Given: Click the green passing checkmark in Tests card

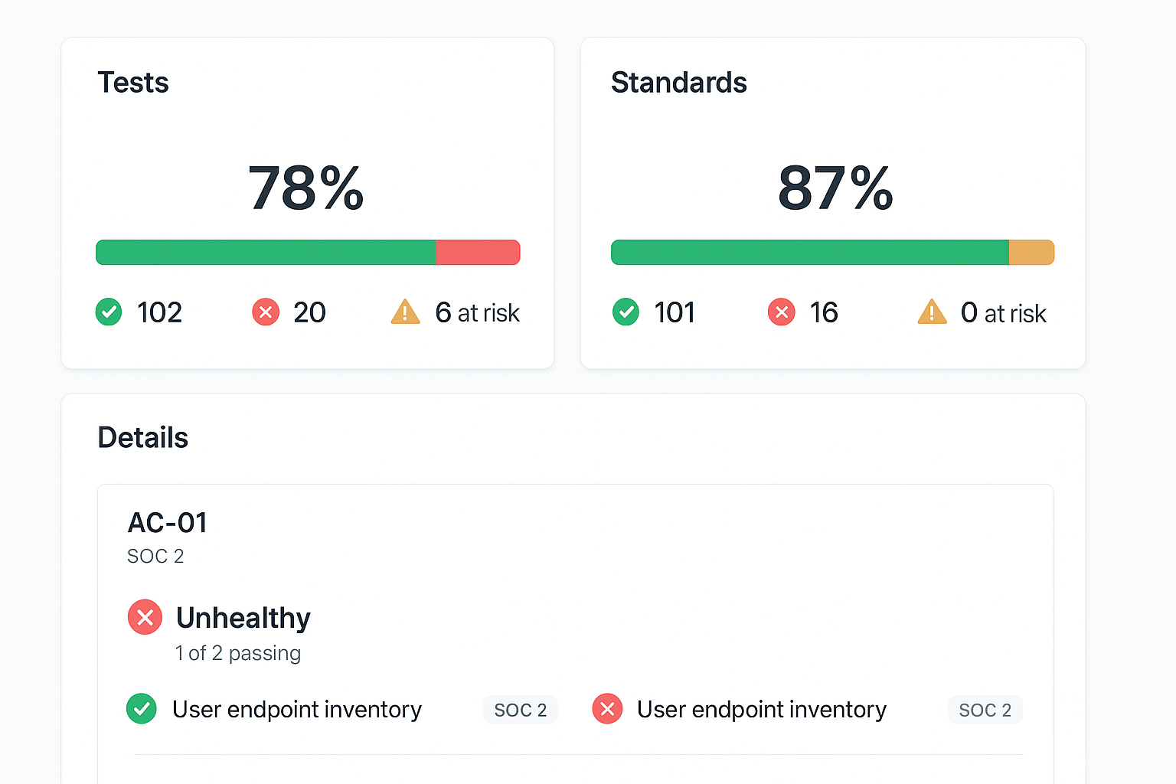Looking at the screenshot, I should tap(109, 312).
